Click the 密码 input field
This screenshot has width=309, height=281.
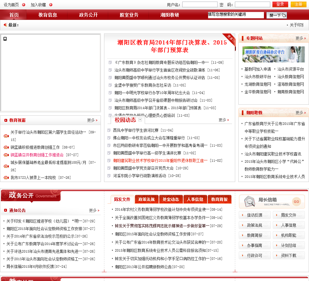[x=253, y=4]
